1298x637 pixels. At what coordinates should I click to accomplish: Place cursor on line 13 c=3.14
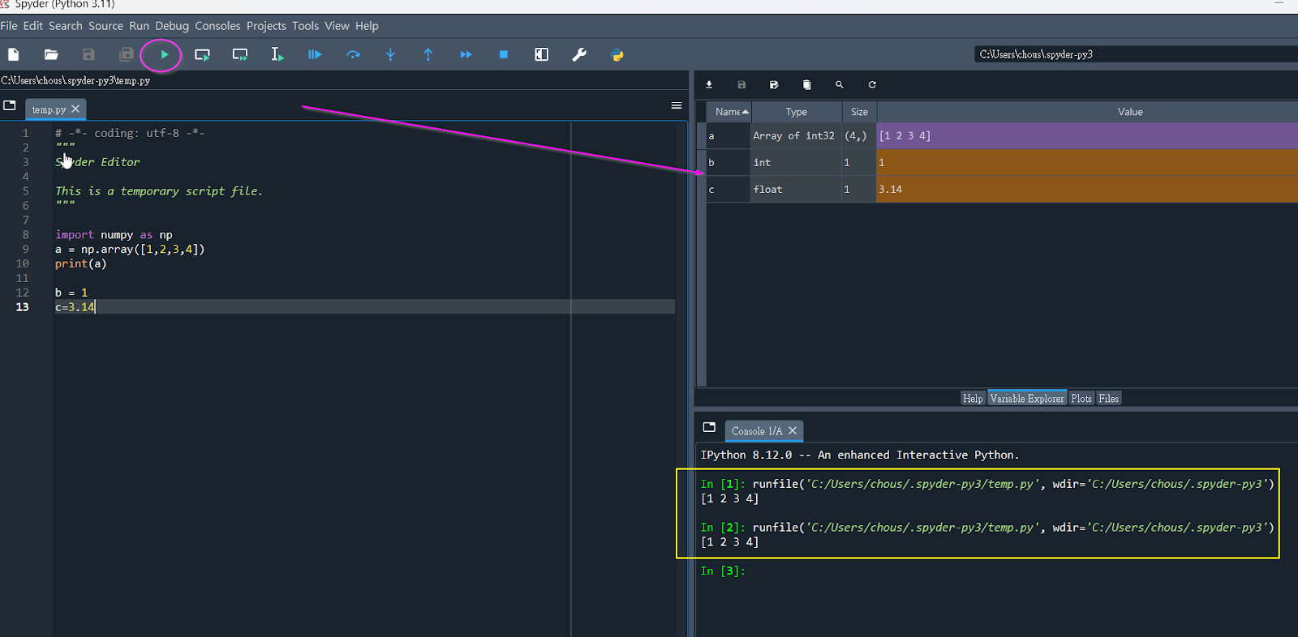click(x=75, y=307)
